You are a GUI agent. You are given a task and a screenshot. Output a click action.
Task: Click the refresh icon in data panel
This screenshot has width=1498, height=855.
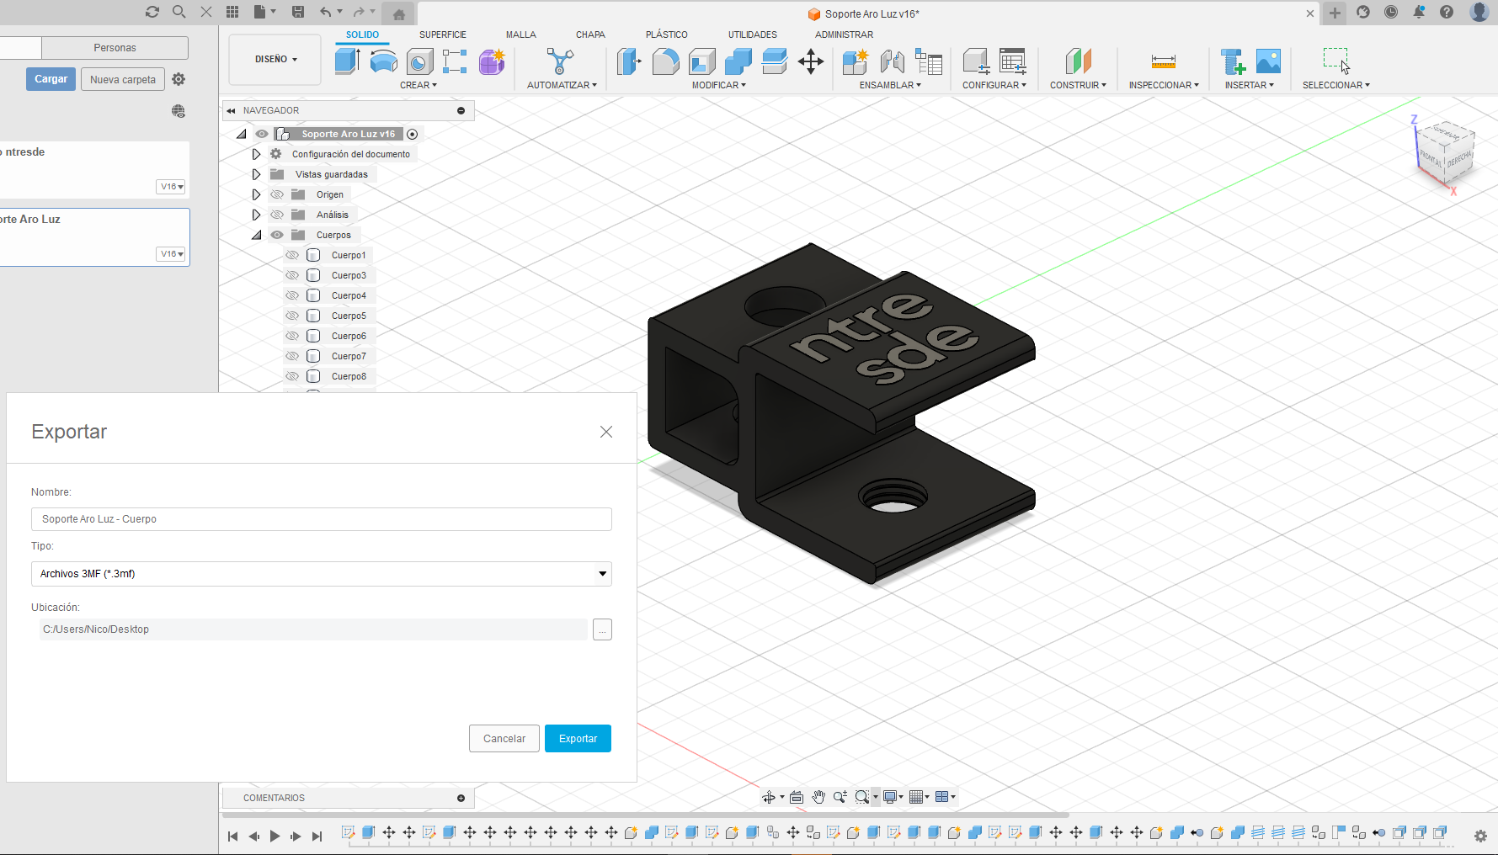tap(152, 12)
